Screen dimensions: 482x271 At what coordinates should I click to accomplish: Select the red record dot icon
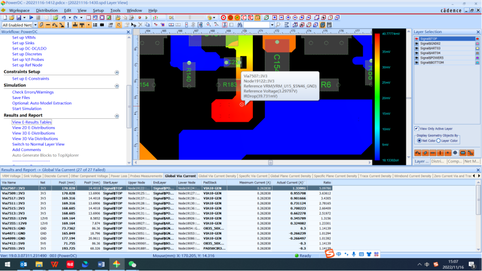[x=140, y=17]
